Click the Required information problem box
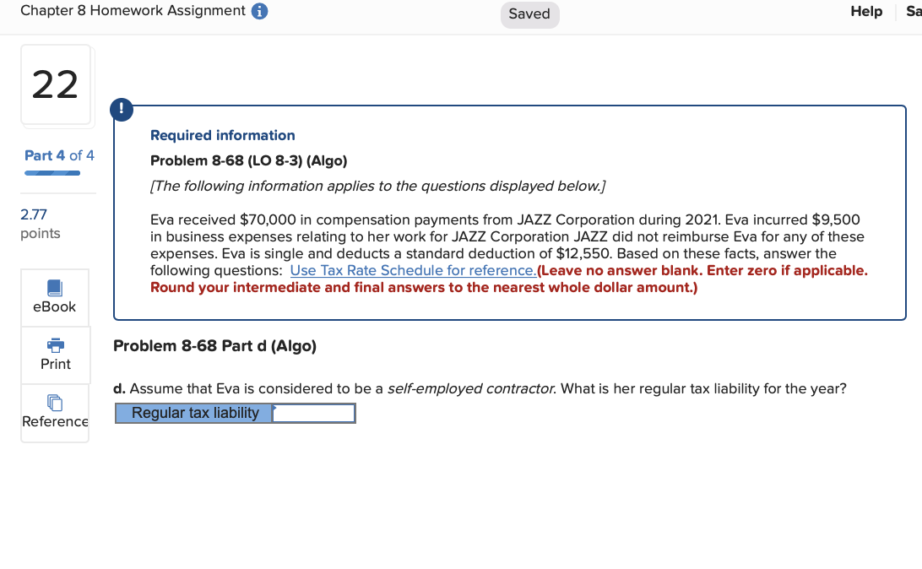 509,212
